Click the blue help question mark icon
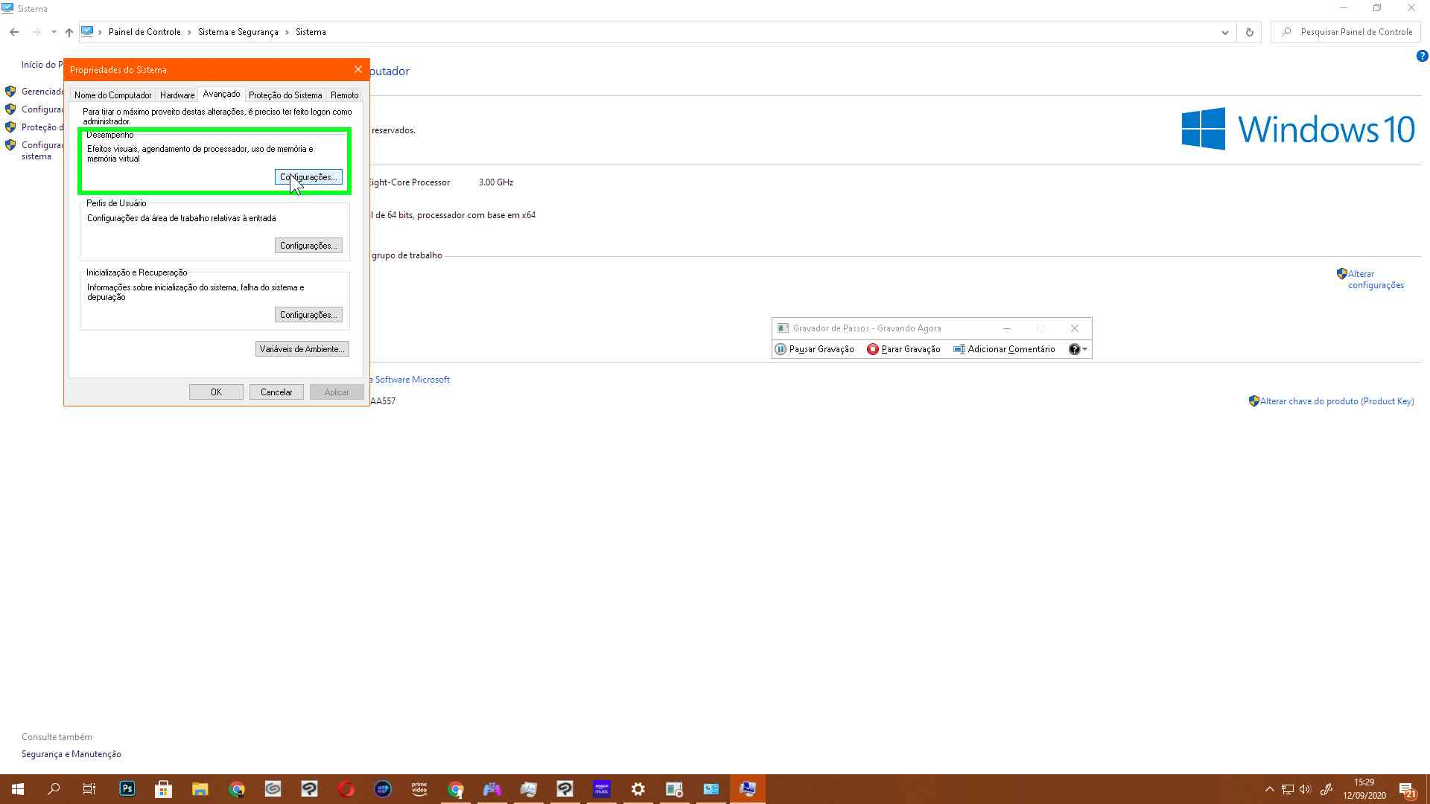1430x804 pixels. (x=1422, y=56)
